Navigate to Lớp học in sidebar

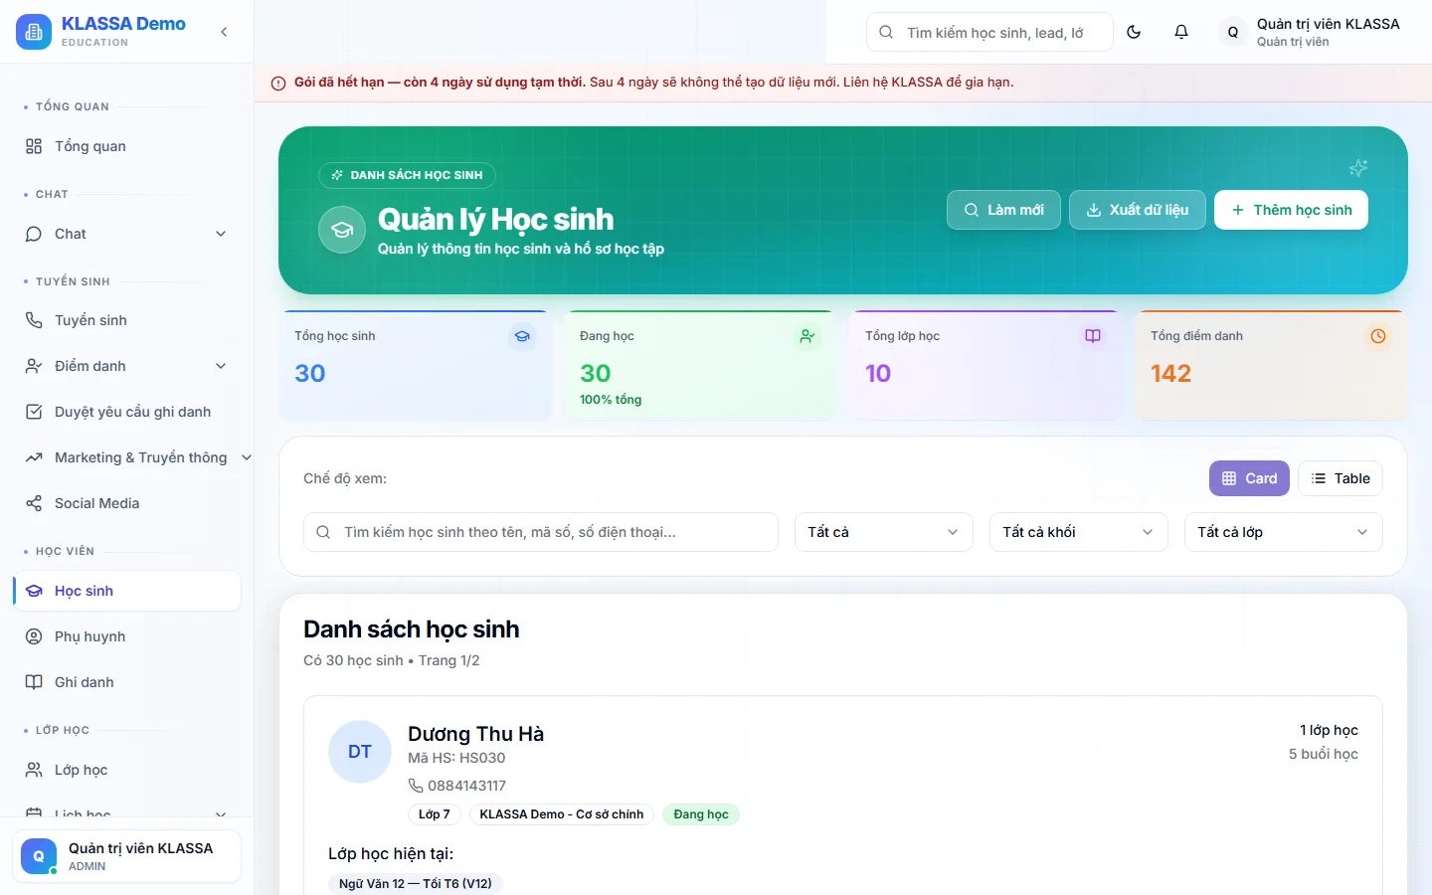pyautogui.click(x=126, y=770)
